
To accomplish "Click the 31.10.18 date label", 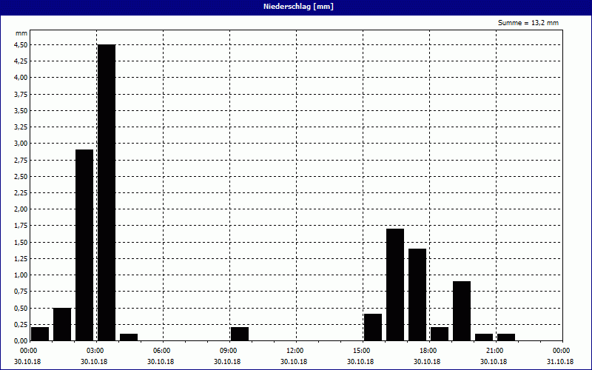I will click(560, 362).
